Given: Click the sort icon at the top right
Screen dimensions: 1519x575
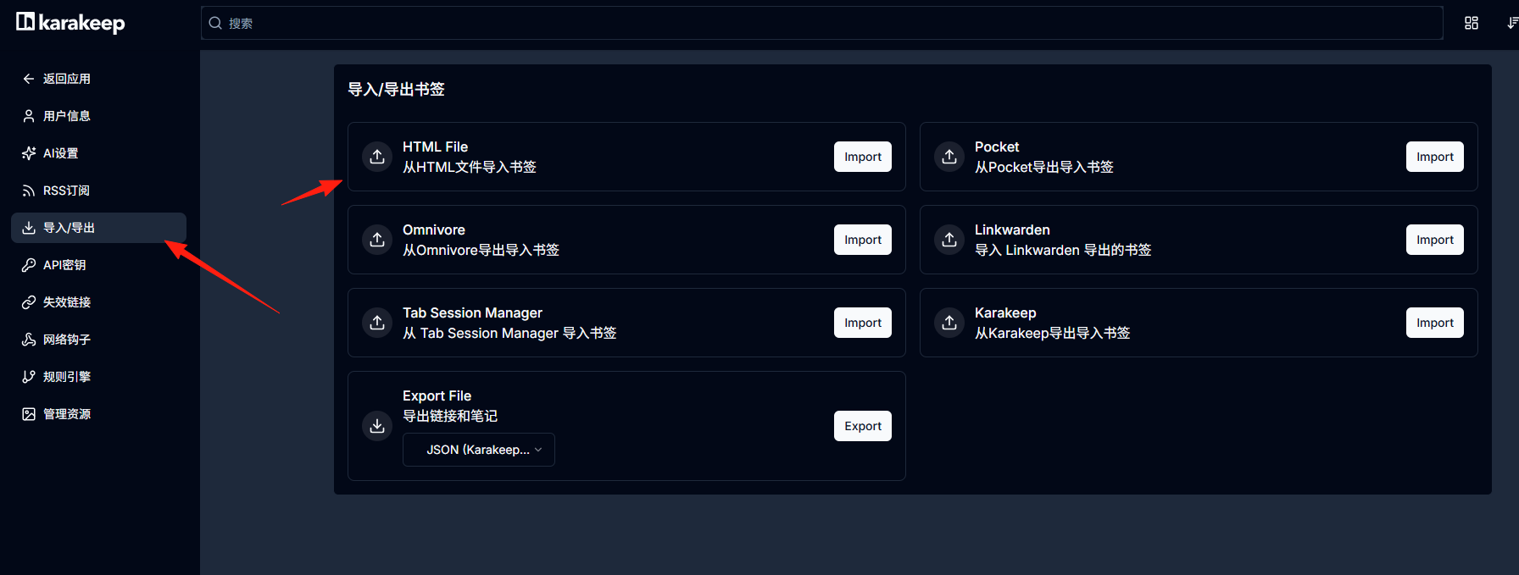Looking at the screenshot, I should coord(1512,23).
